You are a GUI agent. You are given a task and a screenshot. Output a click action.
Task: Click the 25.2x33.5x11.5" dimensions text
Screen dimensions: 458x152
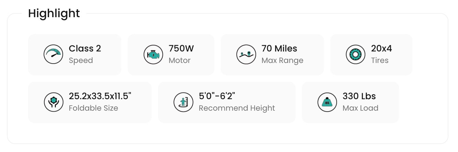[100, 96]
